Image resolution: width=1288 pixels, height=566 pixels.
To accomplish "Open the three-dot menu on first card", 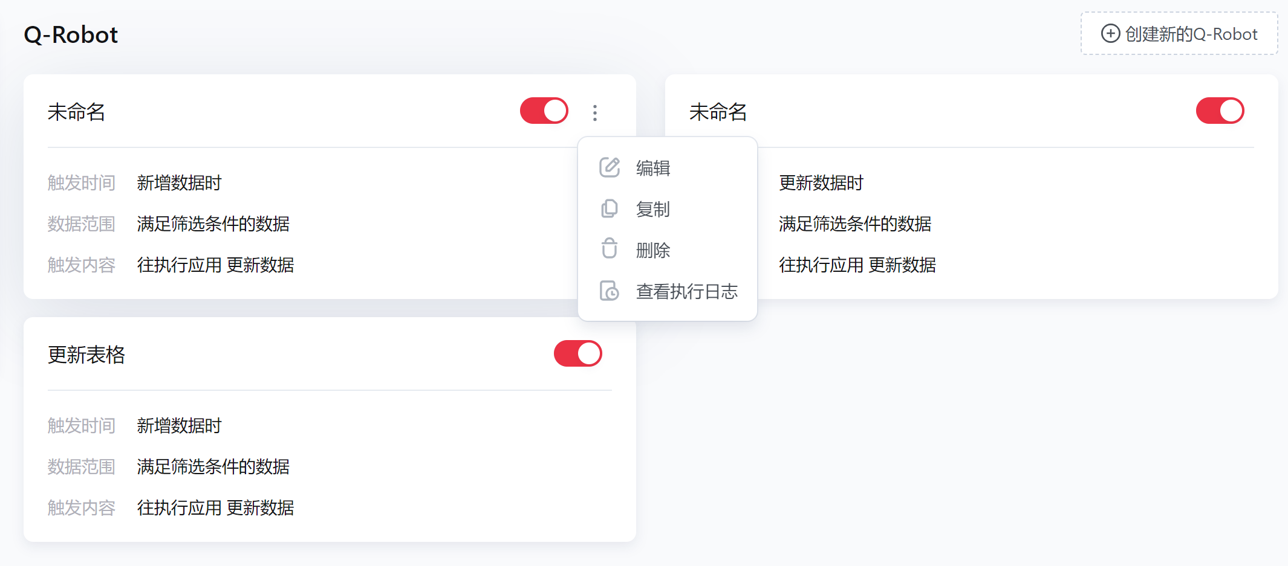I will tap(595, 112).
